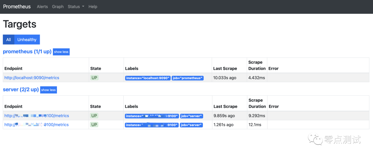Open the first server :9100/metrics endpoint
This screenshot has height=156, width=373.
pos(37,116)
